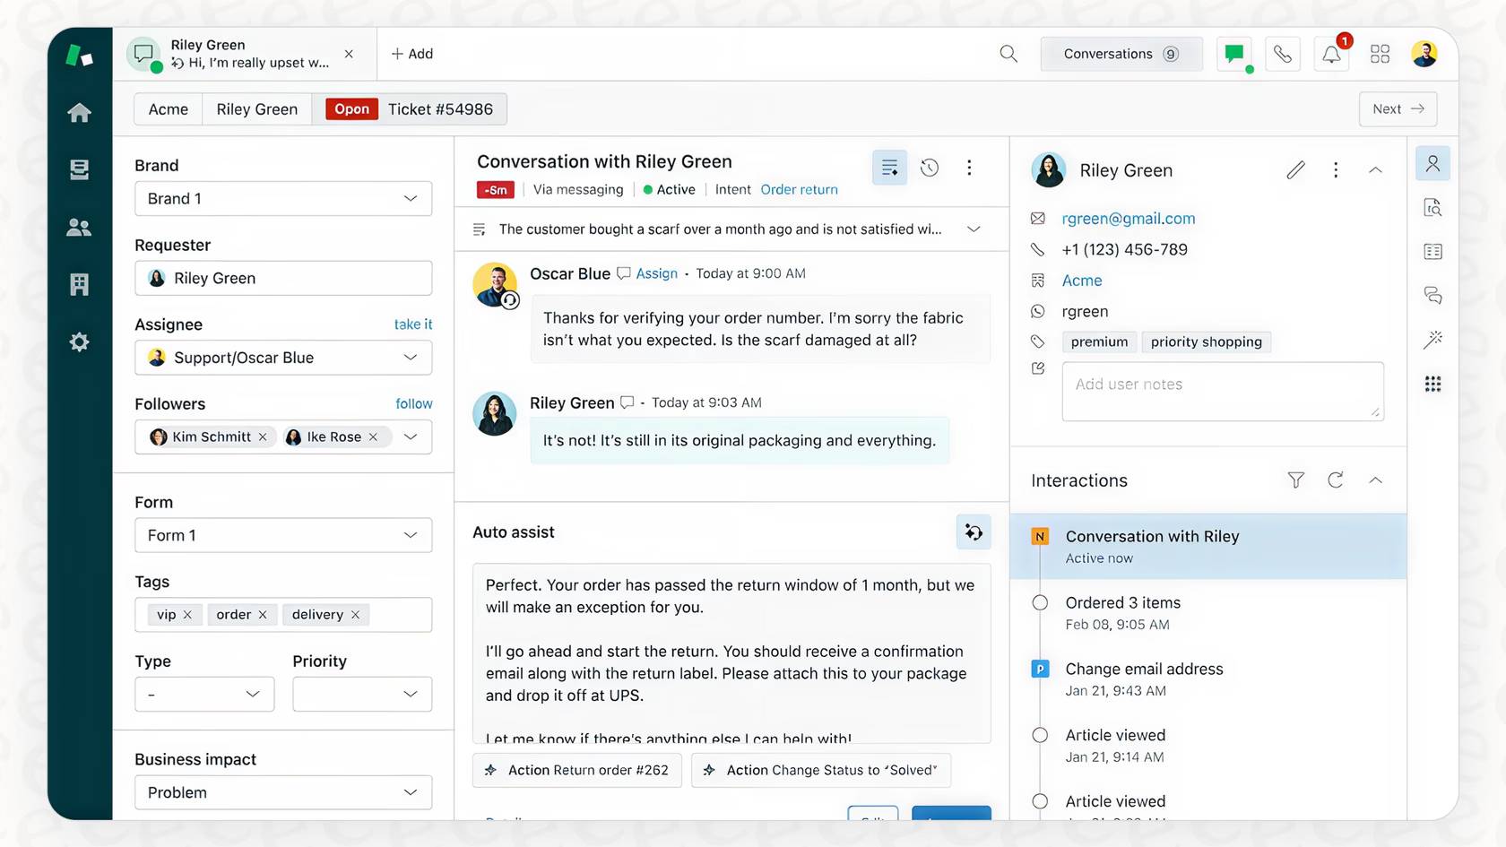The image size is (1506, 847).
Task: Refresh the Interactions timeline
Action: pyautogui.click(x=1335, y=480)
